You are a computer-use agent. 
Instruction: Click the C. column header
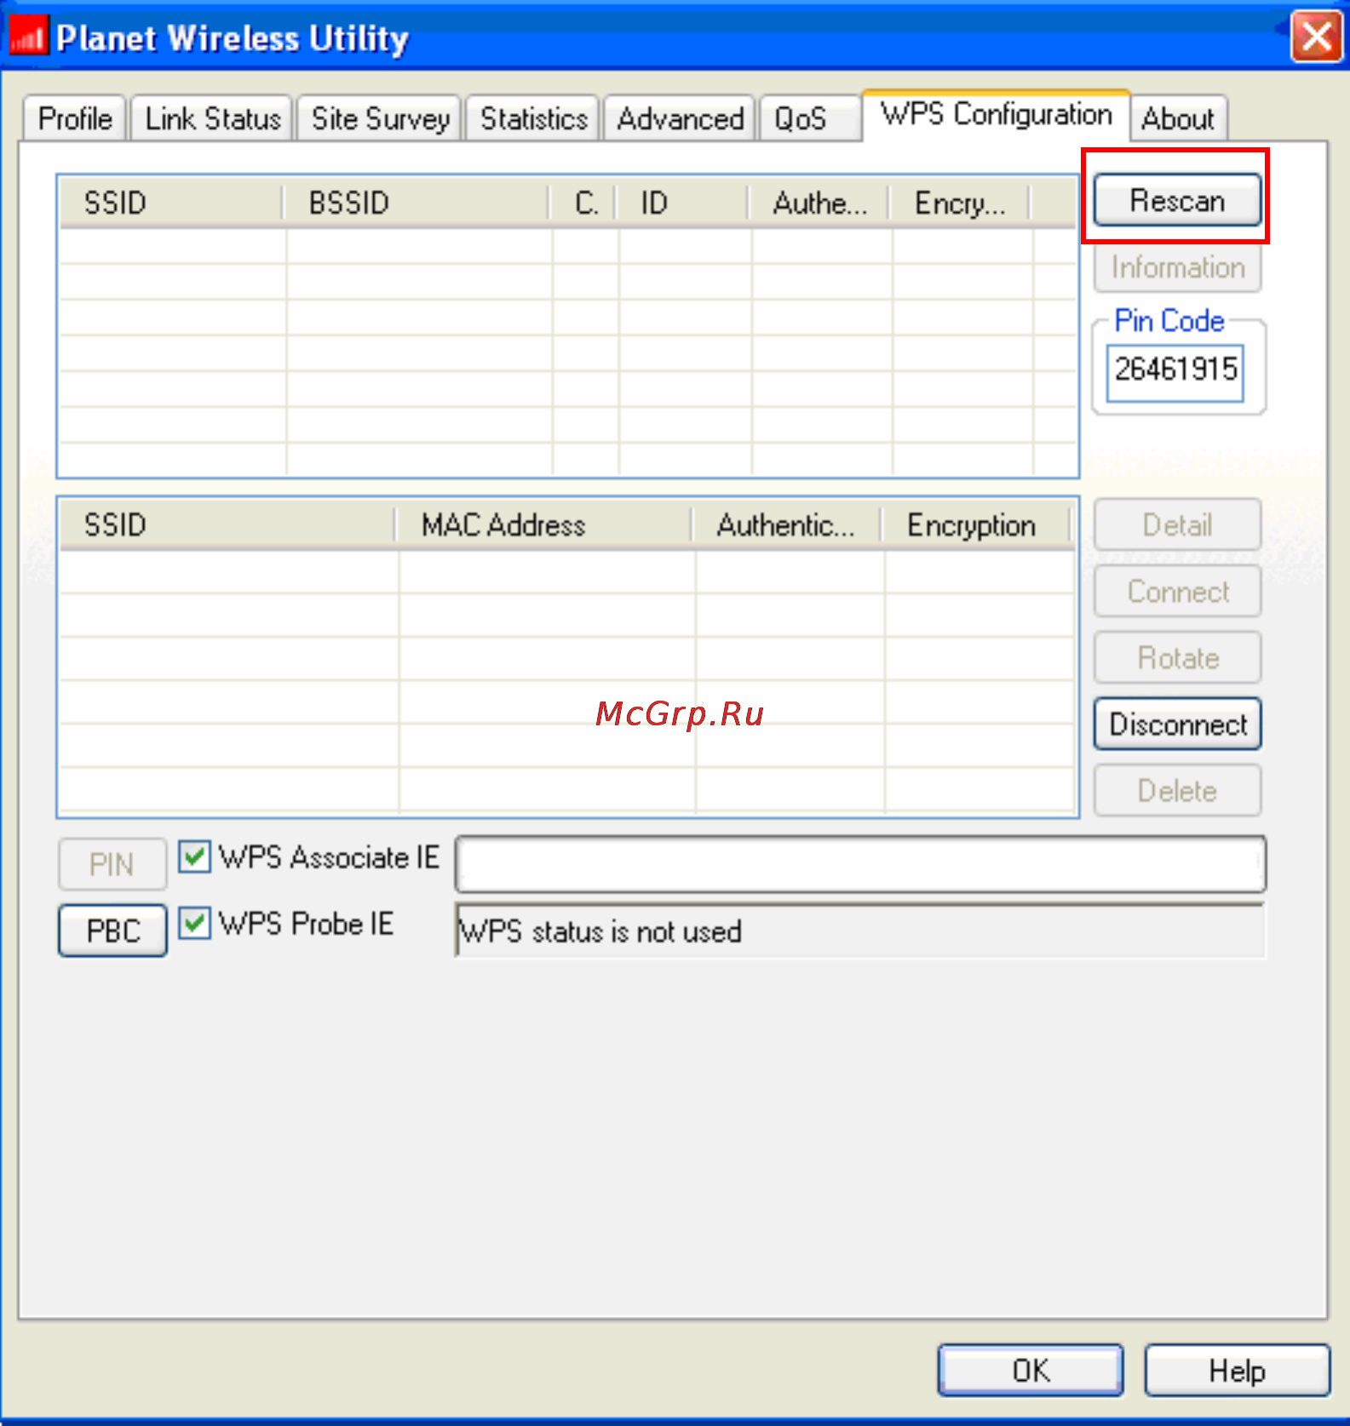(583, 203)
